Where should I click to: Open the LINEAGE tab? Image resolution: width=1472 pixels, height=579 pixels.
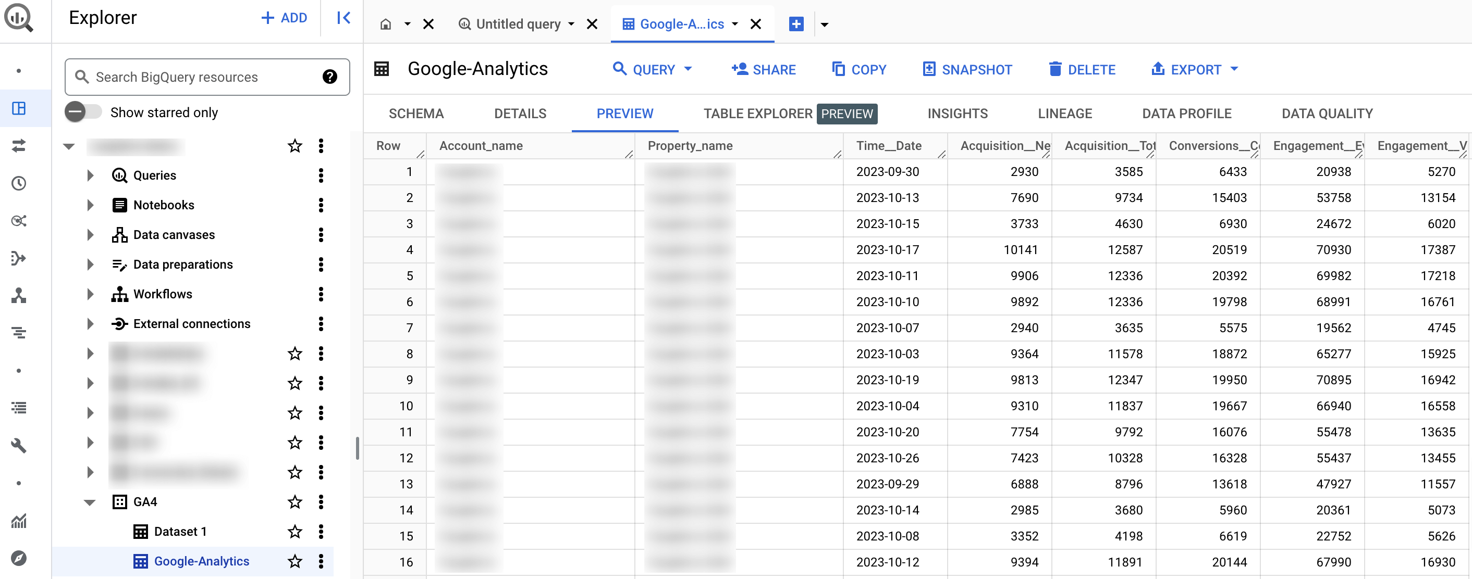click(x=1064, y=114)
